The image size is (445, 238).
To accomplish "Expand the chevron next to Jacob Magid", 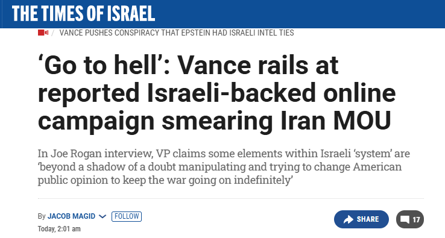I will (x=103, y=216).
